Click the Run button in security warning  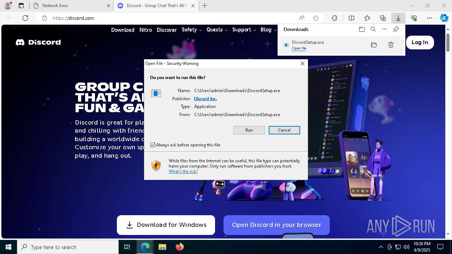coord(249,130)
